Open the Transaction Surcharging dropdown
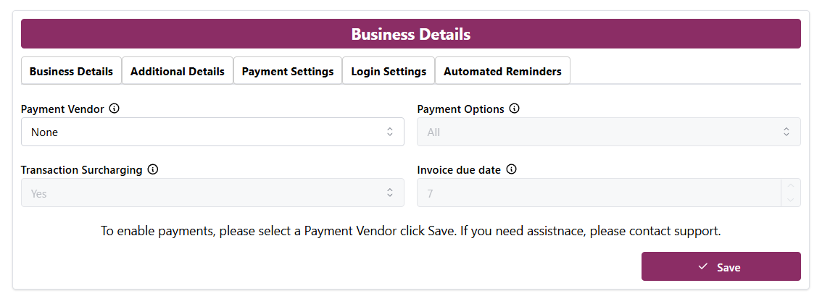Screen dimensions: 830x304 tap(203, 193)
